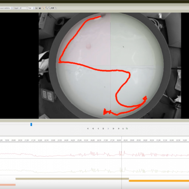Step one frame forward in playback
This screenshot has height=189, width=189.
click(113, 129)
